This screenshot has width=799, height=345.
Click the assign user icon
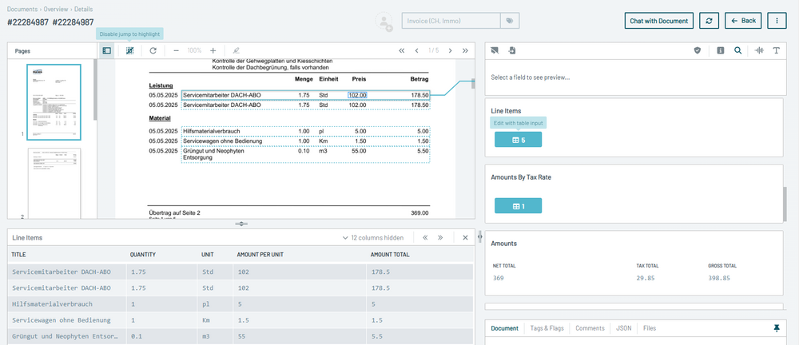[385, 22]
